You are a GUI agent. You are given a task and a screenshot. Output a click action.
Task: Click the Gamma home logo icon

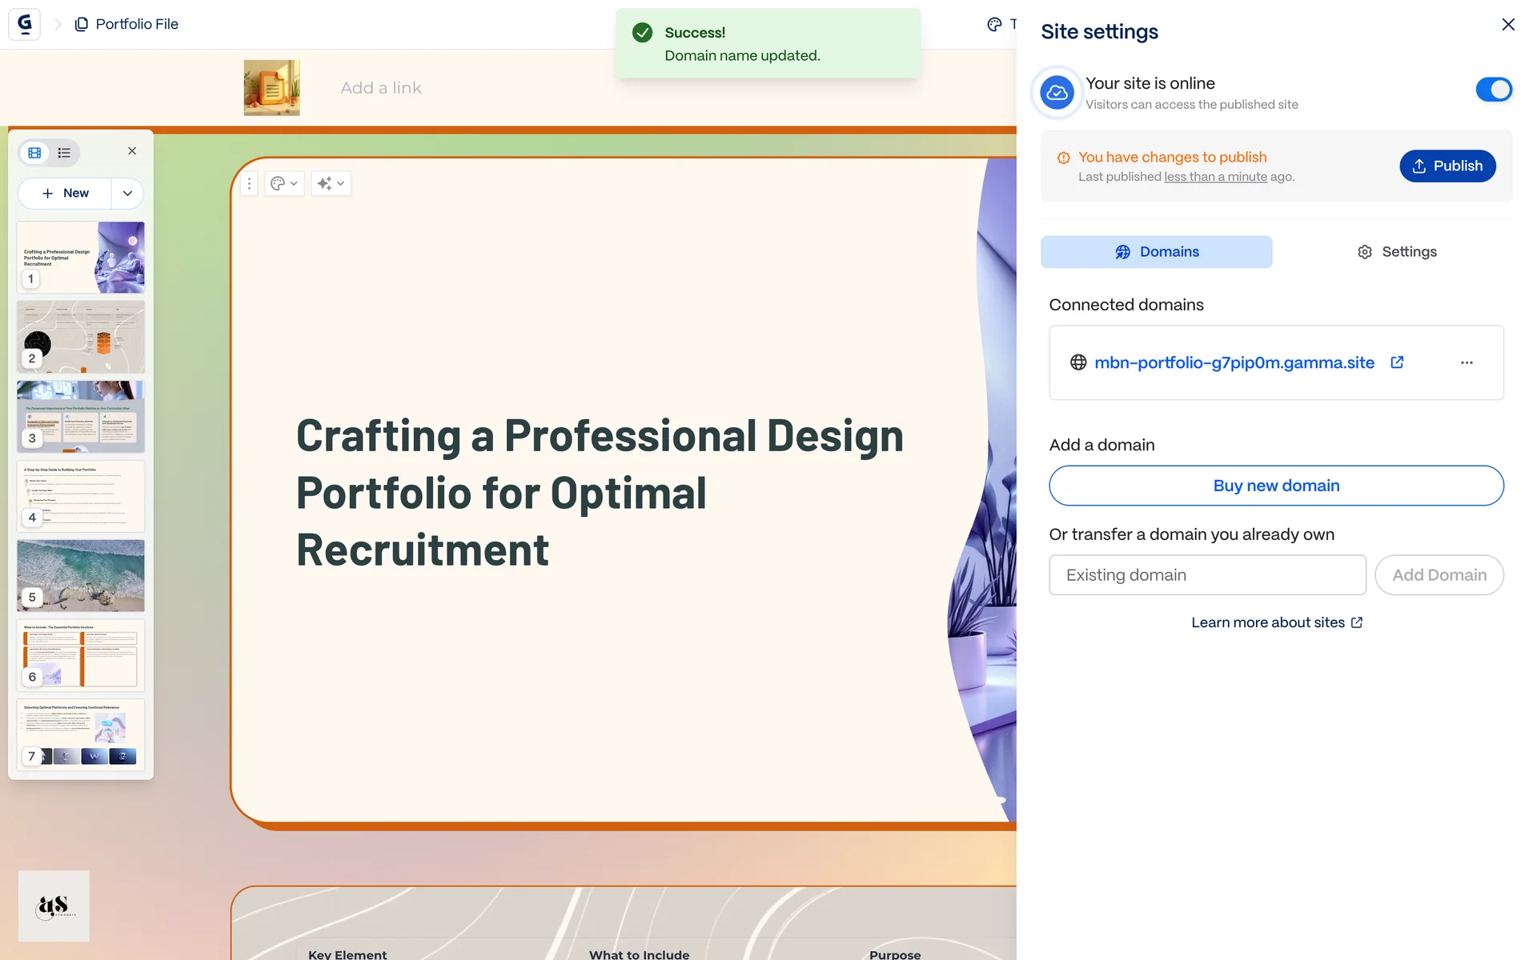click(24, 24)
